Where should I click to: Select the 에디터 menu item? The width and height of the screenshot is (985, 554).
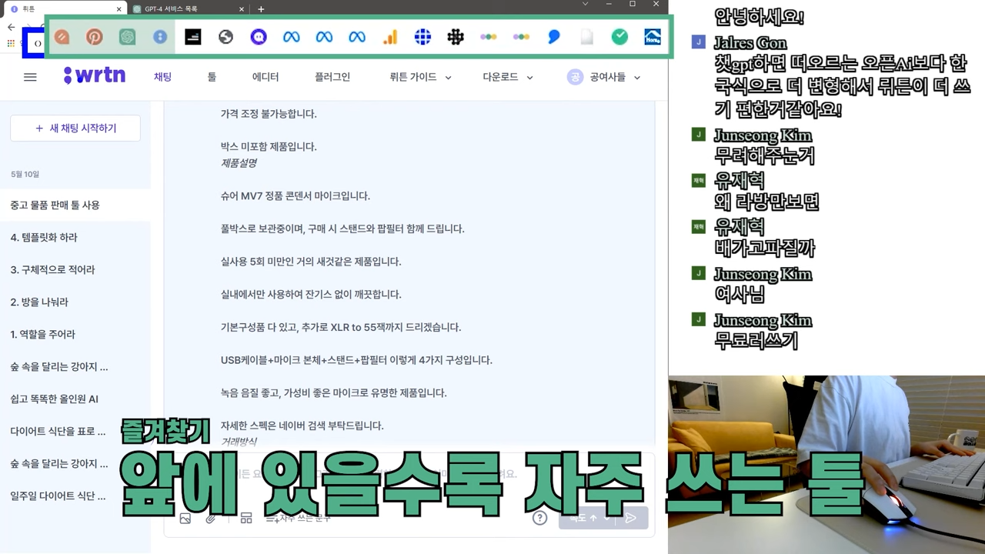pyautogui.click(x=265, y=77)
